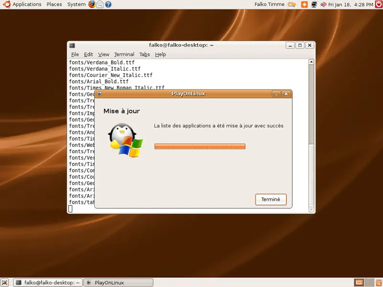
Task: Minimize the terminal window
Action: pyautogui.click(x=290, y=45)
